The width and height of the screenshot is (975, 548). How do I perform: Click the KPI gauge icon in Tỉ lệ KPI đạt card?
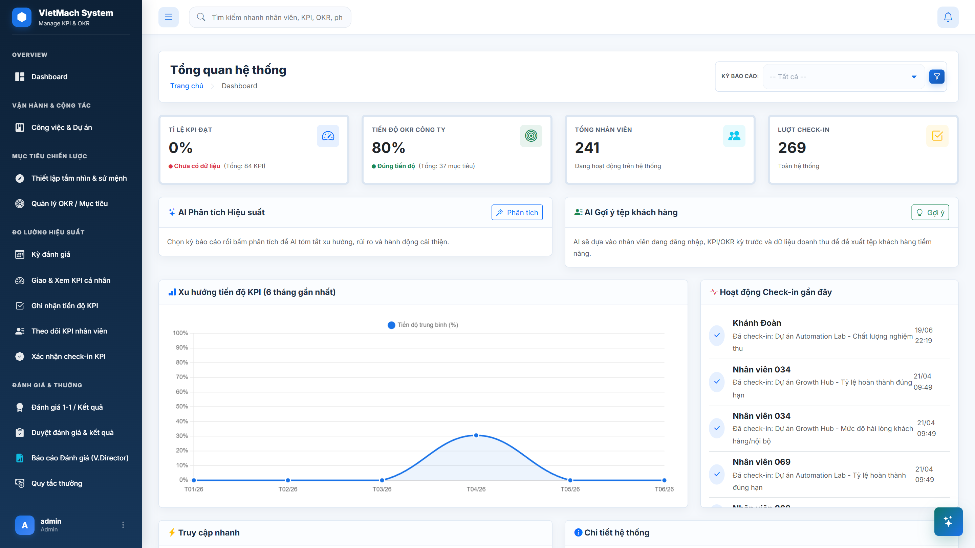[328, 136]
